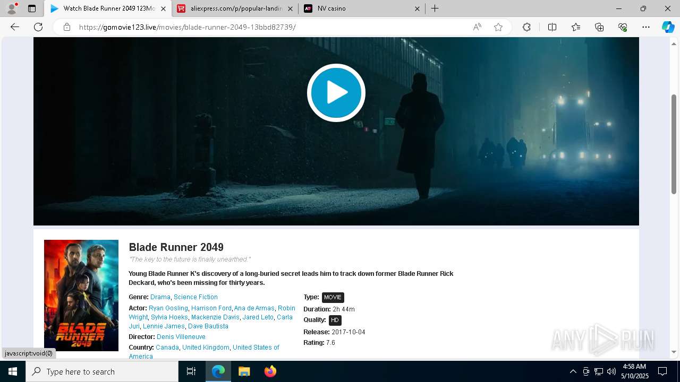Open actor Dave Bautista link
The height and width of the screenshot is (382, 680).
pos(208,326)
